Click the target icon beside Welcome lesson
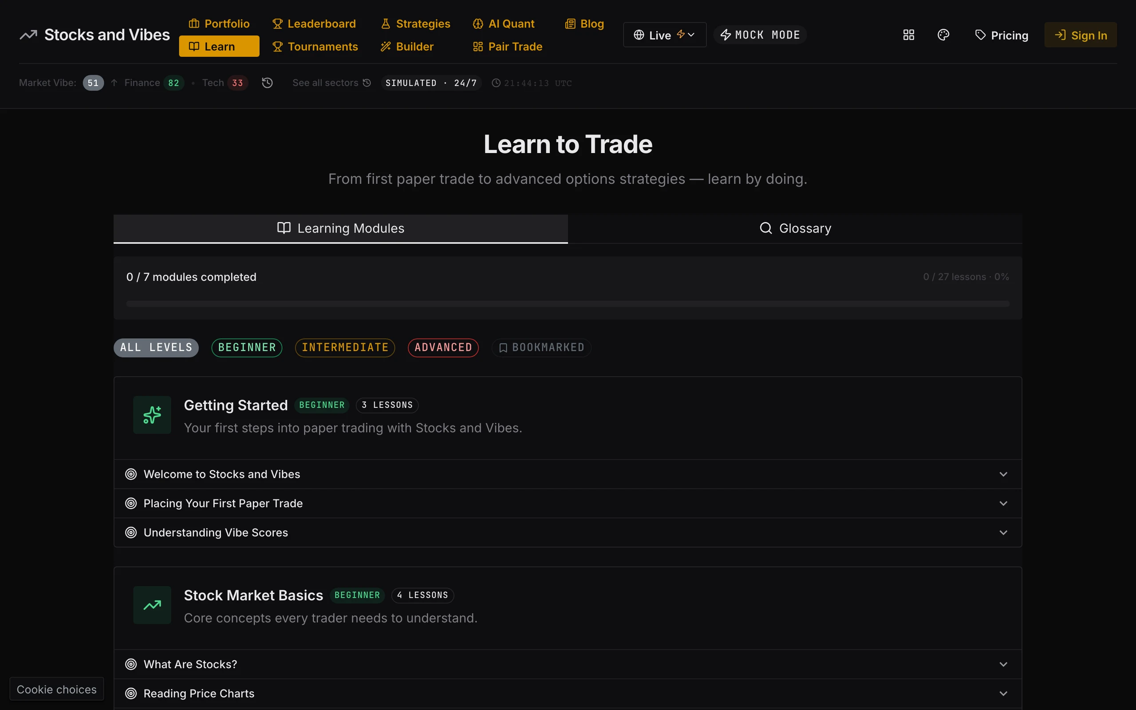This screenshot has width=1136, height=710. 131,474
